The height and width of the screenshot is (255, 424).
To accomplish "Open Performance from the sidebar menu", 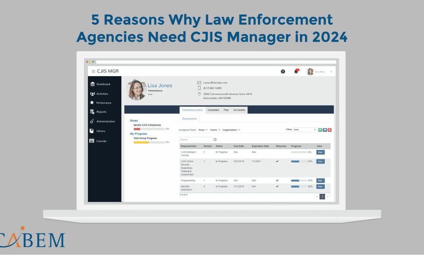I will [x=104, y=103].
